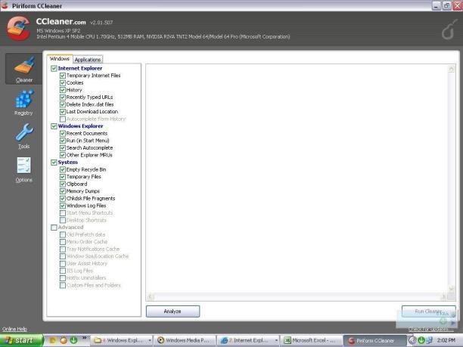Open the Cleaner section in sidebar
The image size is (463, 347).
click(23, 69)
